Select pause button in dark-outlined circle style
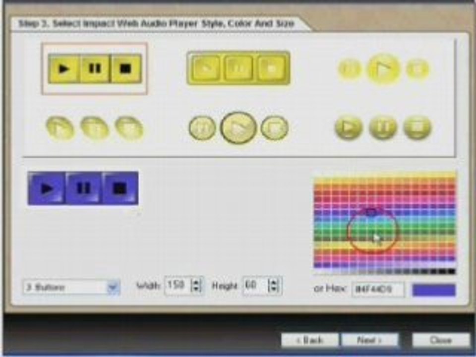476x357 pixels. (x=202, y=128)
